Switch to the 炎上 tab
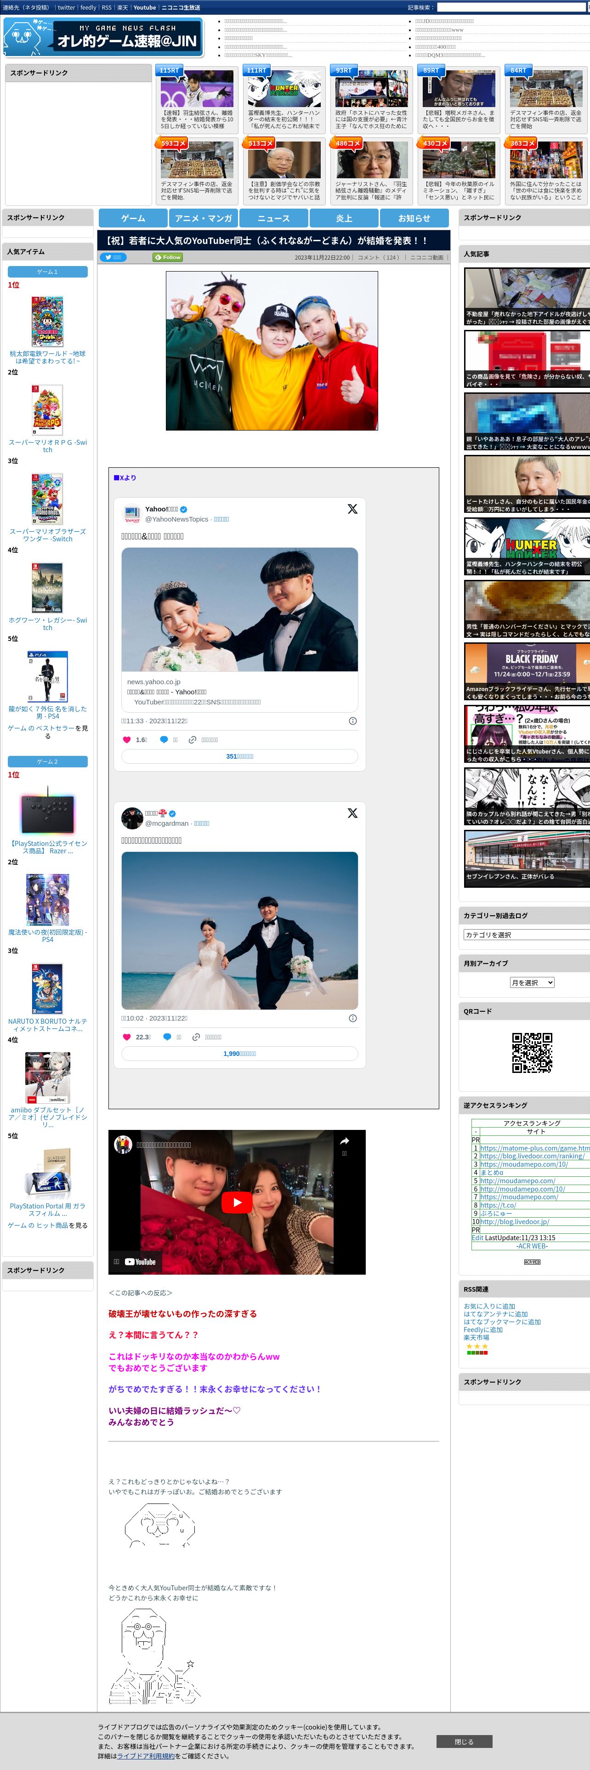The height and width of the screenshot is (1770, 590). point(344,218)
